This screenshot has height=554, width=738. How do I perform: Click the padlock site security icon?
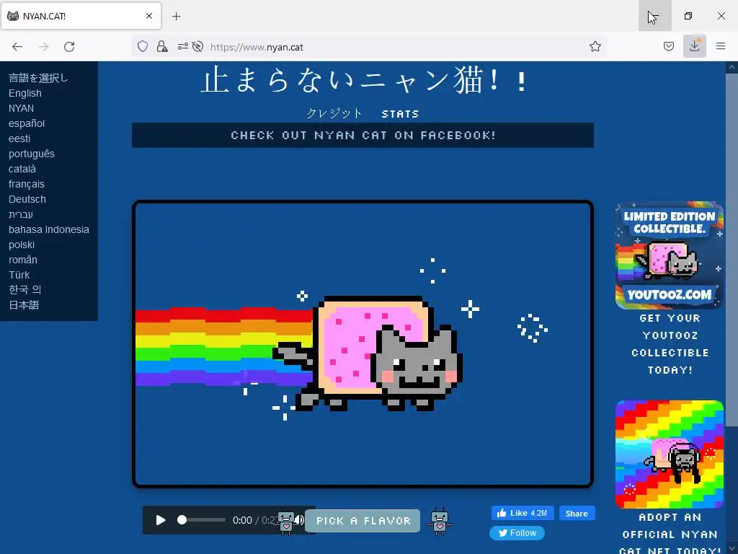coord(162,46)
